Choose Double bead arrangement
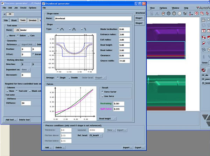This screenshot has width=210, height=156. 73,78
